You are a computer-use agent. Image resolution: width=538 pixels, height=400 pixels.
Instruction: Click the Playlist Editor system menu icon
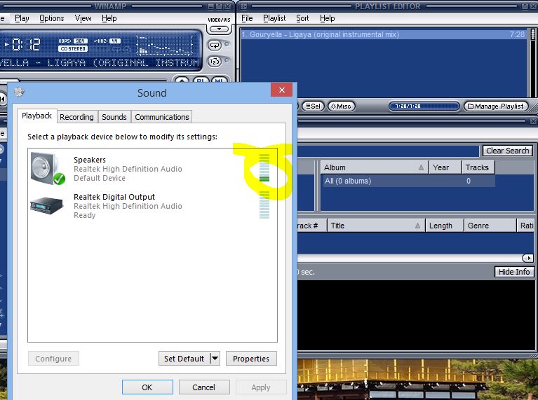pyautogui.click(x=243, y=6)
